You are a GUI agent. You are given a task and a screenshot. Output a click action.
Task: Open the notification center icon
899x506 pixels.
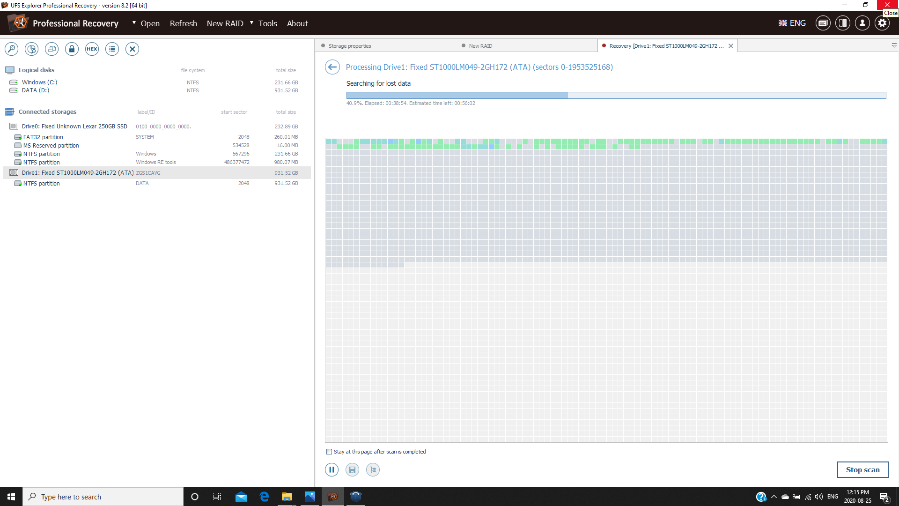884,497
